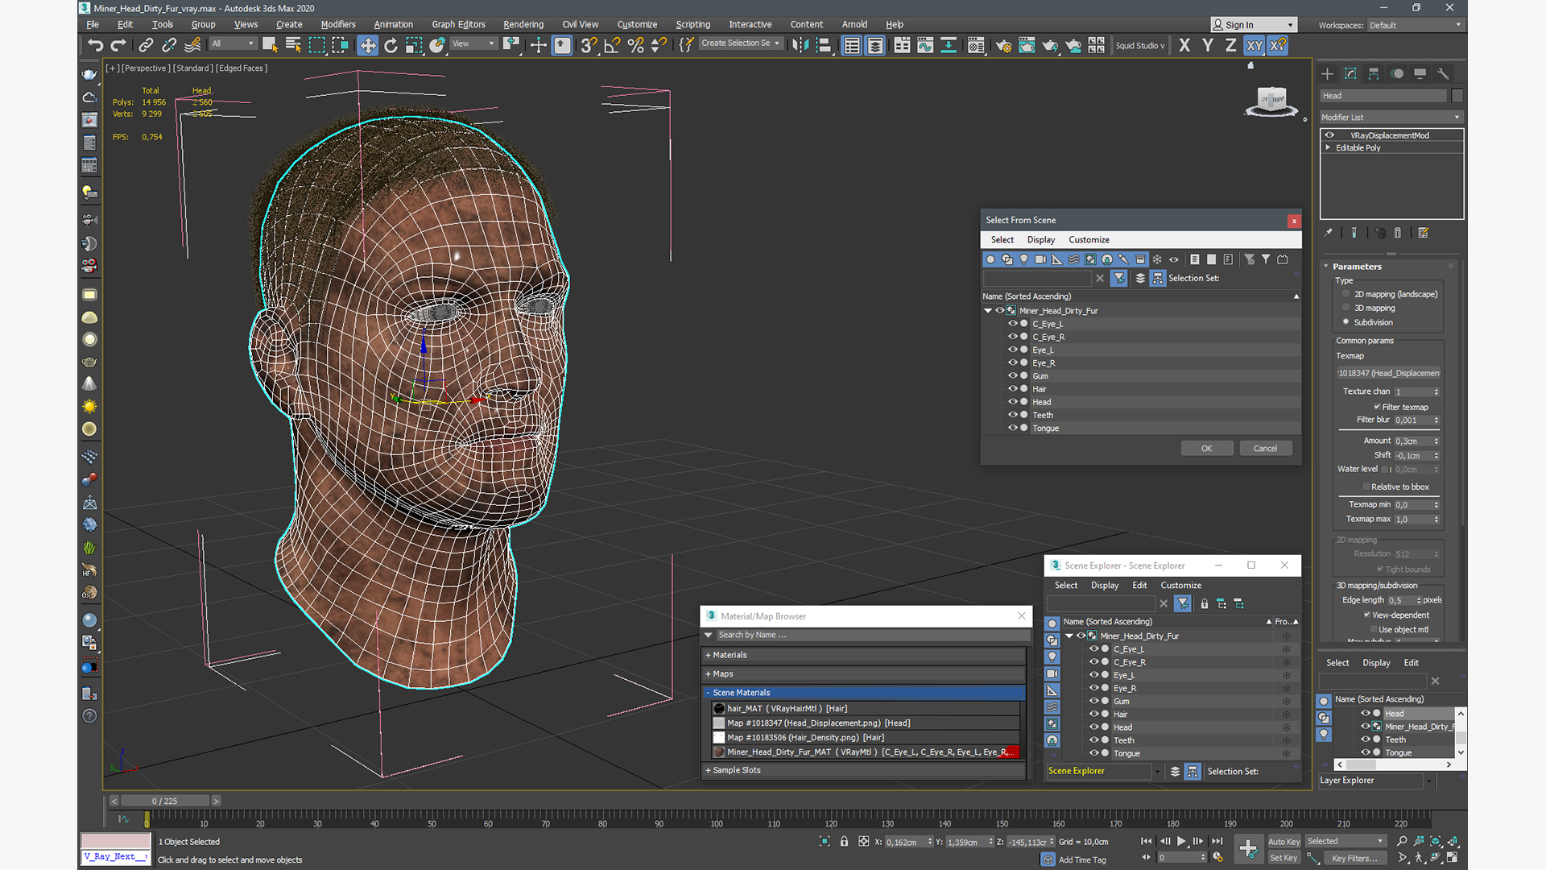Restrict transform to X axis

click(x=1184, y=45)
